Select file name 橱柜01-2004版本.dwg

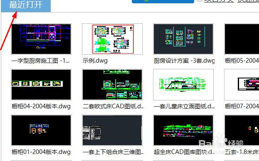[41, 152]
